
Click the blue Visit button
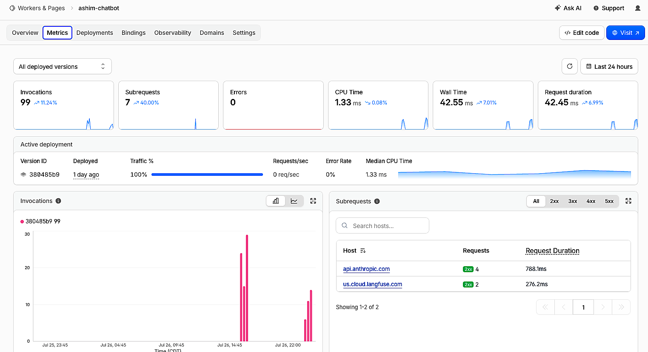pos(625,33)
